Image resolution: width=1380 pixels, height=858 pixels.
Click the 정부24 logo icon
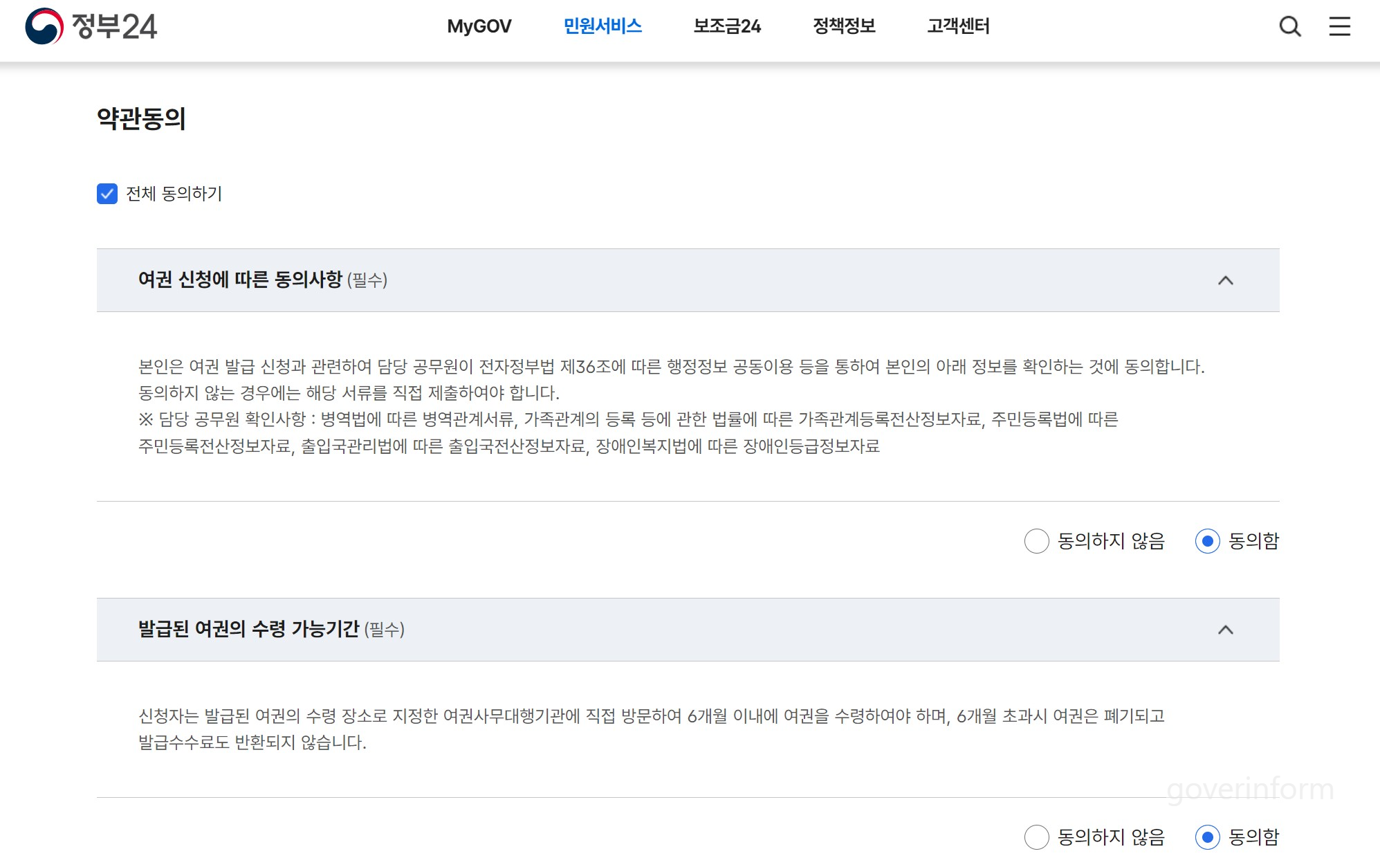[x=44, y=26]
